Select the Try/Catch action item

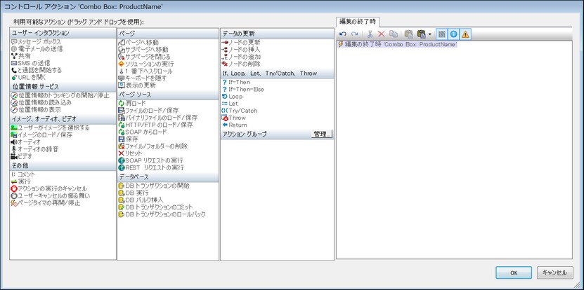click(242, 110)
